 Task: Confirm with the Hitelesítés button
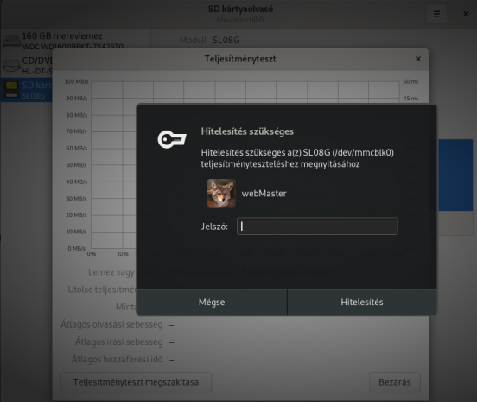362,302
